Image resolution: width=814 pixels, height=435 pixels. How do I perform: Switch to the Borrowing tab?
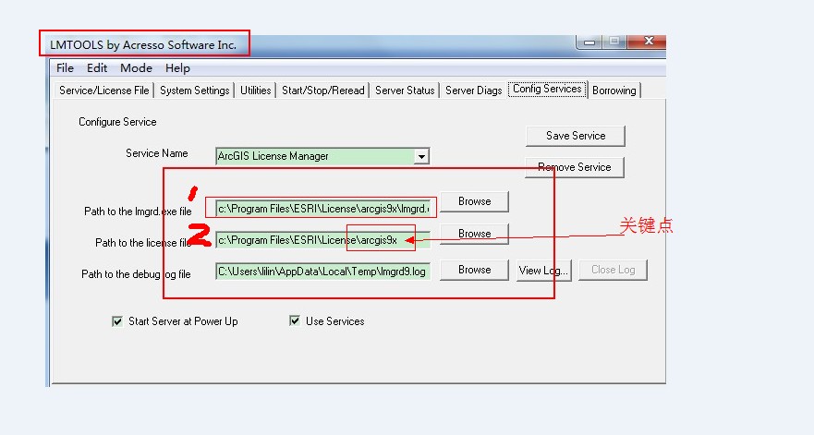coord(614,91)
